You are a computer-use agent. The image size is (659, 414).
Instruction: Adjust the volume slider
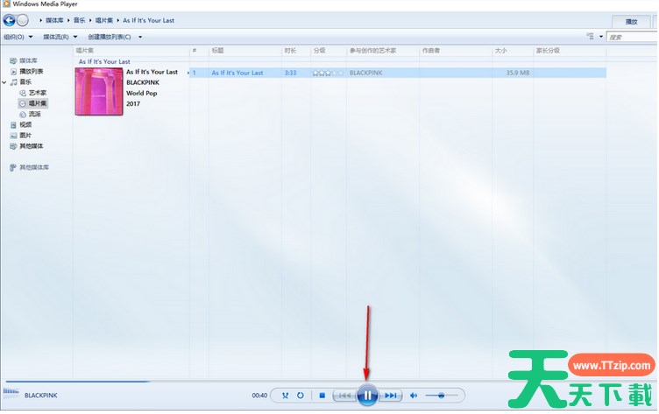coord(442,396)
